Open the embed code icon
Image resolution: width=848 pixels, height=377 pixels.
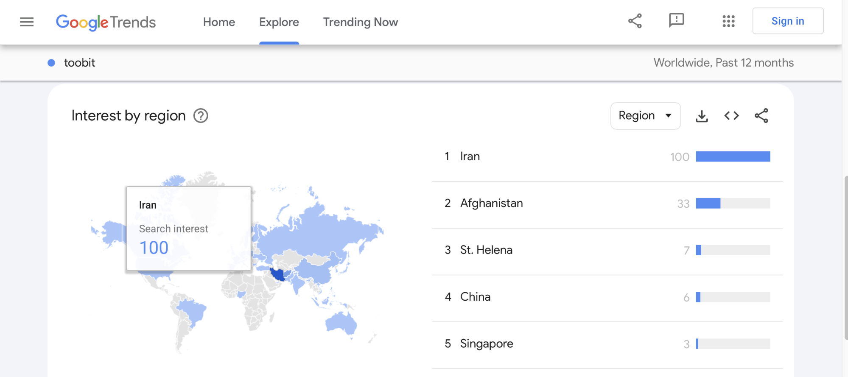(x=731, y=116)
